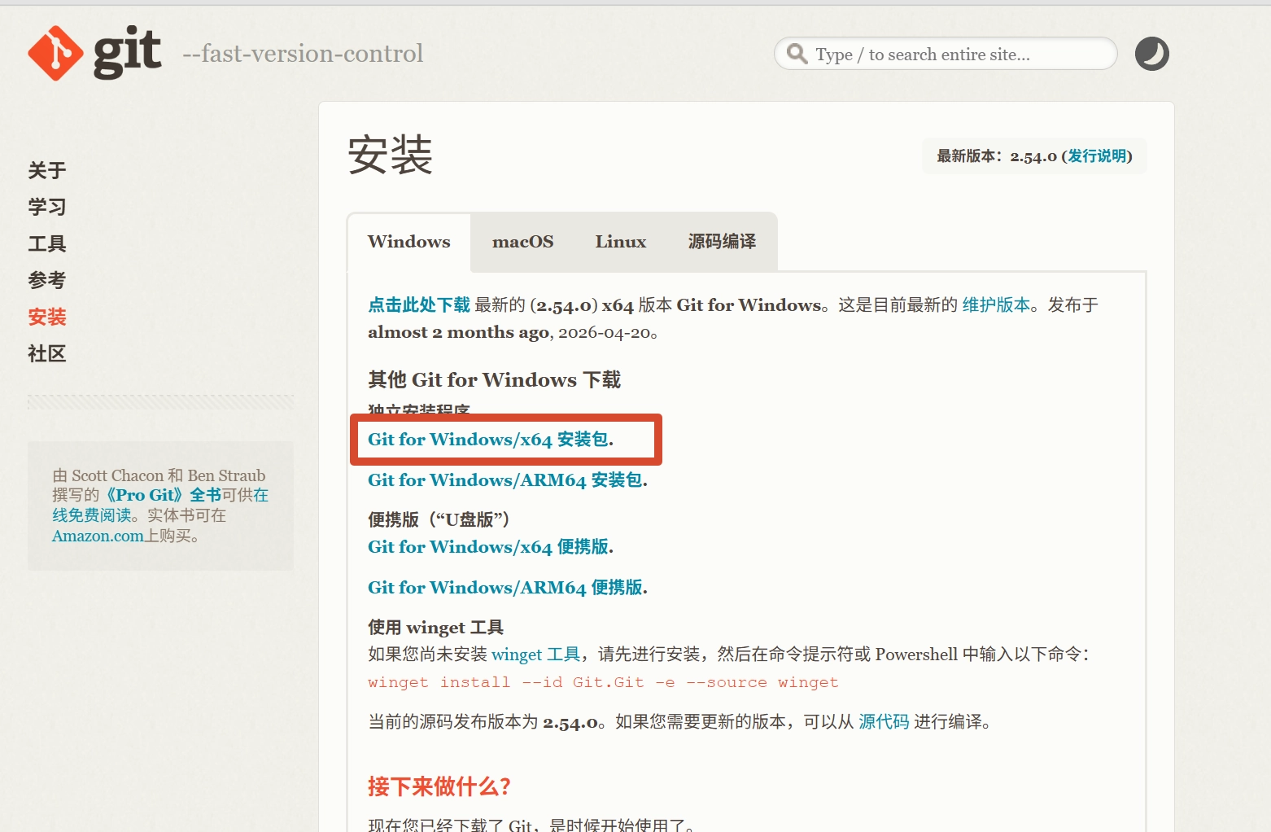The height and width of the screenshot is (832, 1271).
Task: Click the 接下来做什么? heading
Action: point(439,786)
